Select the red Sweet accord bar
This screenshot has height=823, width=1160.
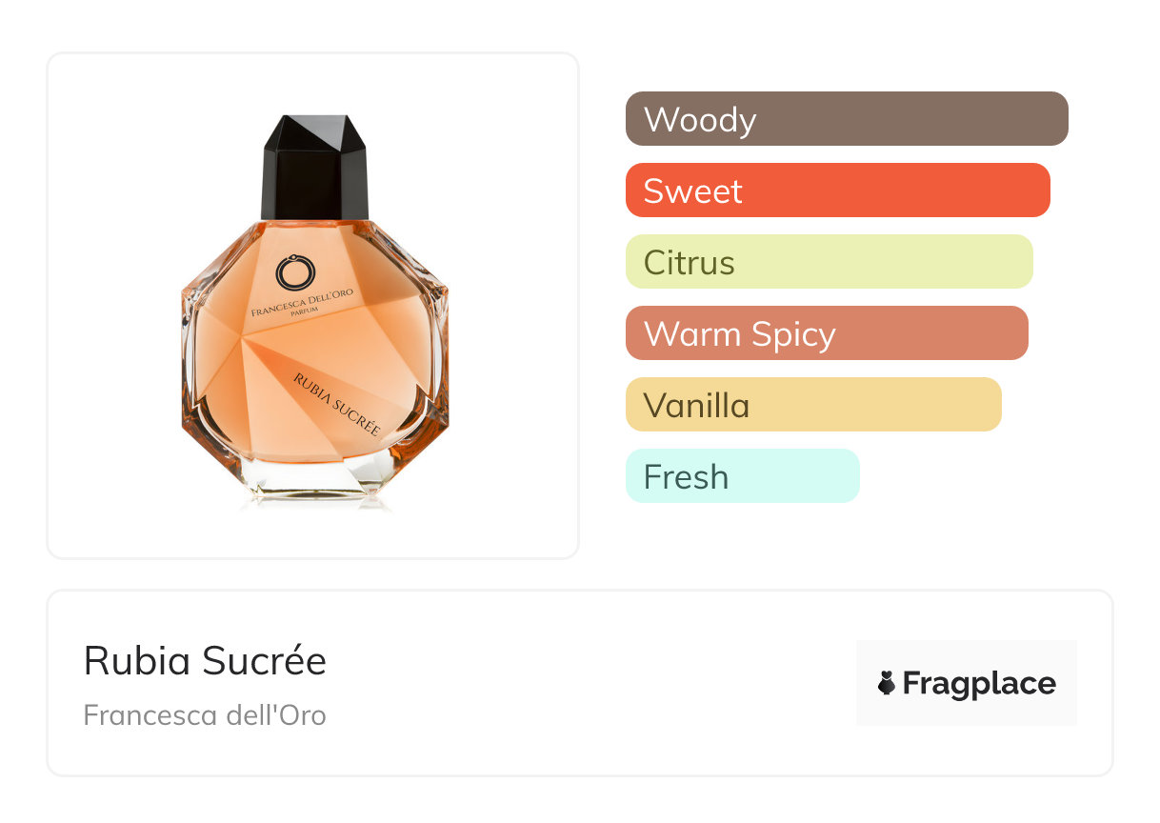(837, 191)
